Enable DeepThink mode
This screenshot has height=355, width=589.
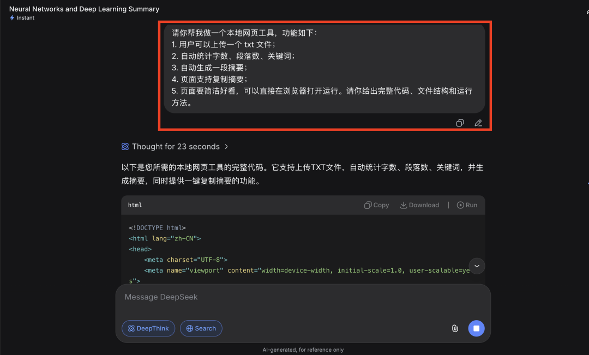[x=148, y=328]
